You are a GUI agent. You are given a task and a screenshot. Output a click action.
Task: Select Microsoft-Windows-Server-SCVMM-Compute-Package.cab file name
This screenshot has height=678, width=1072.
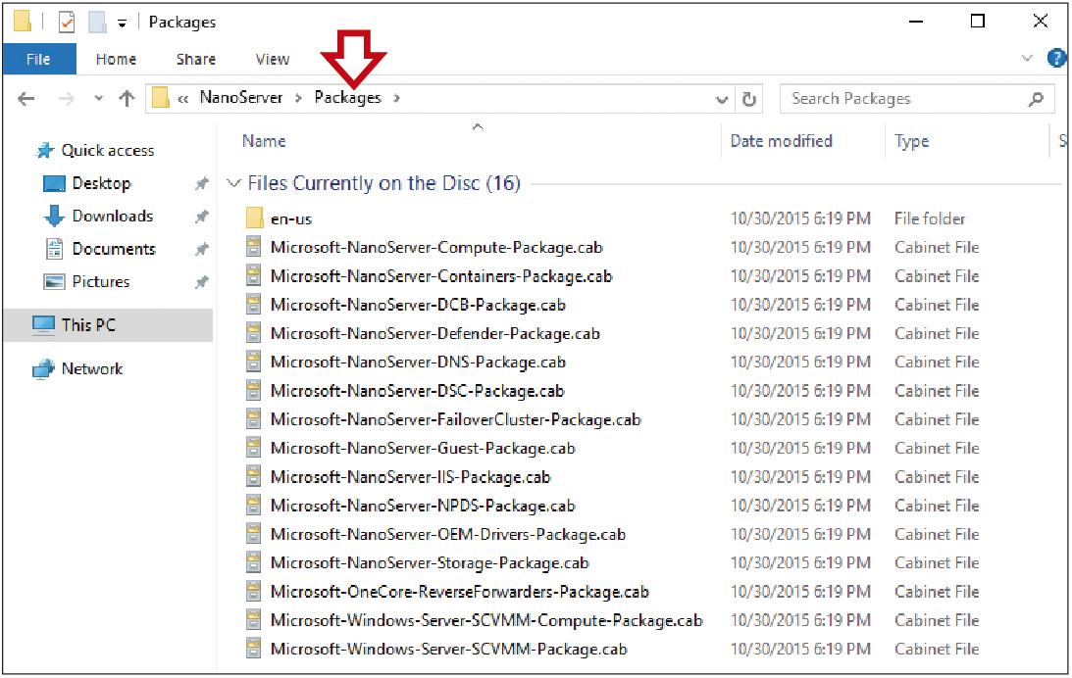[x=486, y=620]
